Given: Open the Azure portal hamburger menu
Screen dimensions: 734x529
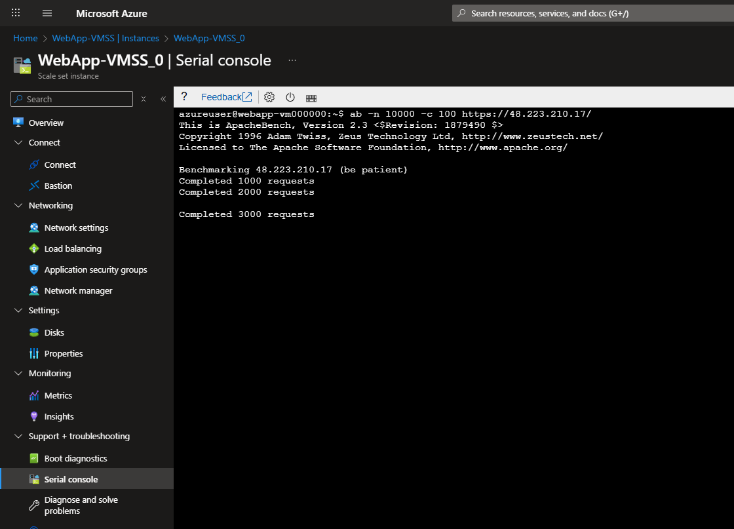Looking at the screenshot, I should 47,13.
